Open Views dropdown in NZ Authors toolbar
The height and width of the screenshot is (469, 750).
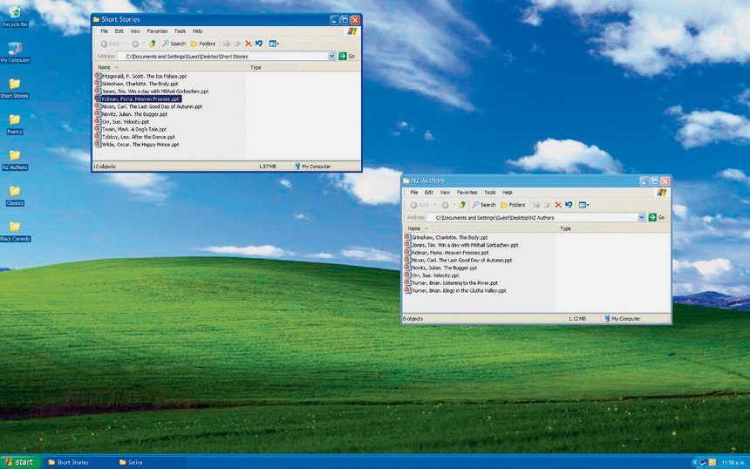point(583,205)
